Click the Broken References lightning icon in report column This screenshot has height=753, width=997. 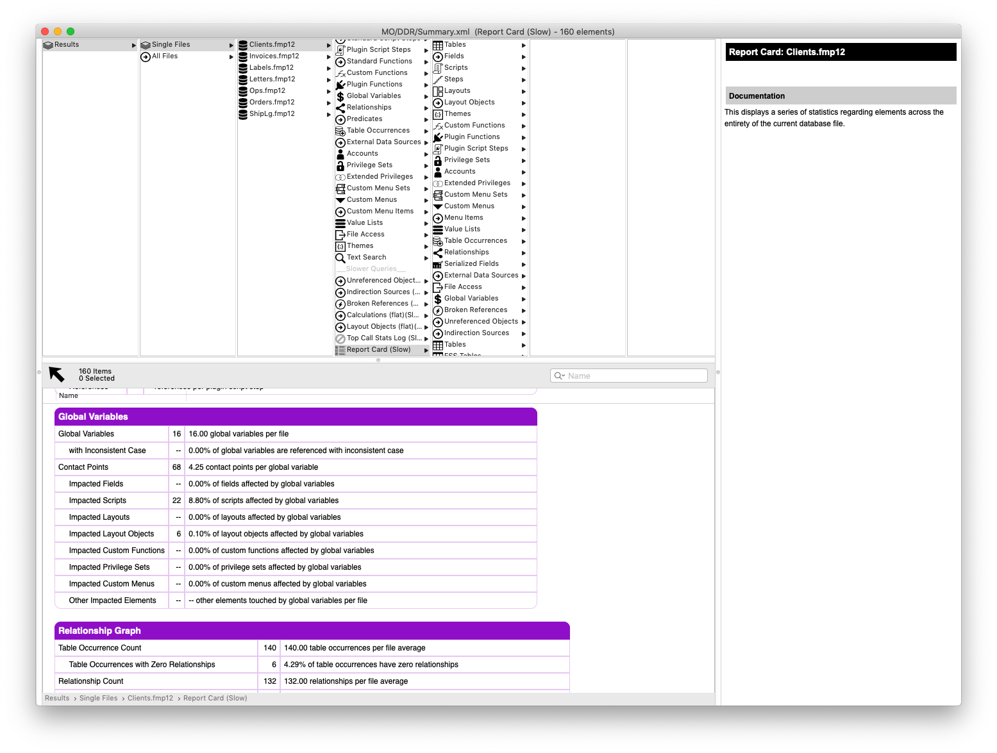[438, 310]
